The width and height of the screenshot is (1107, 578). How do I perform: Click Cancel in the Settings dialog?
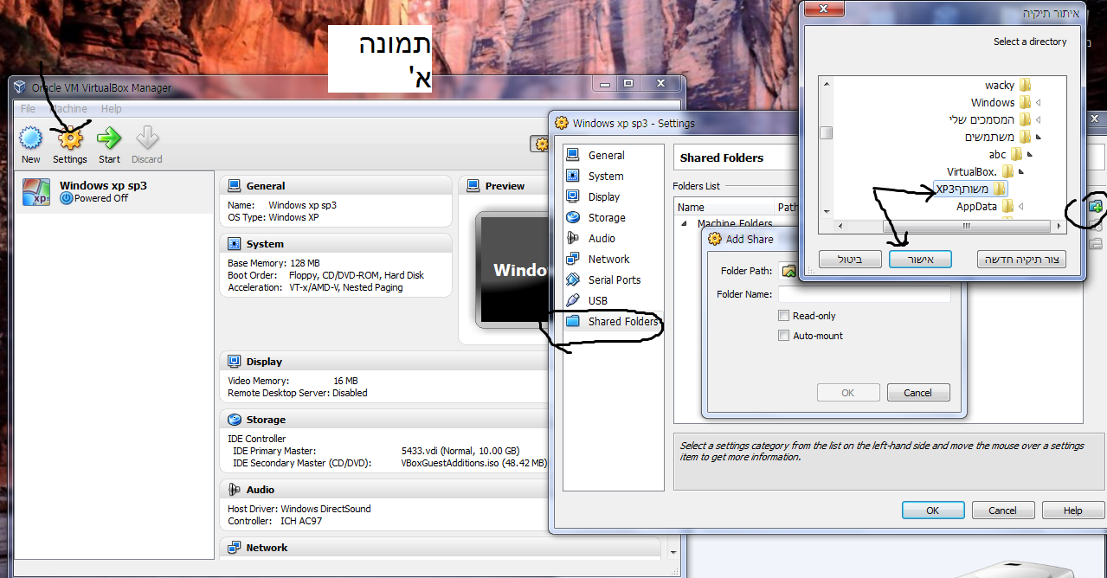click(1003, 511)
